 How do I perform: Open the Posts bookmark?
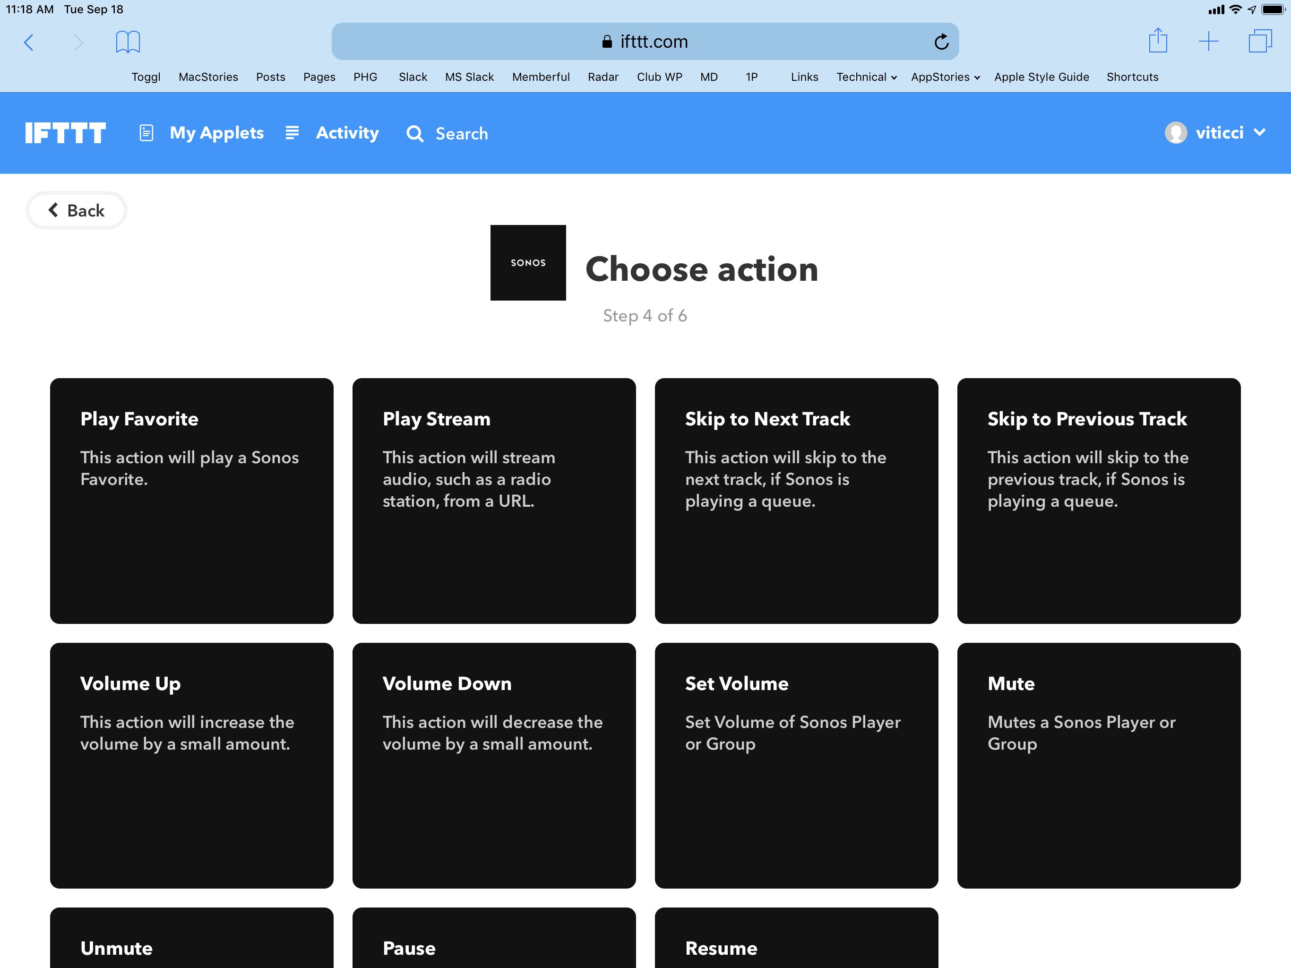[271, 77]
